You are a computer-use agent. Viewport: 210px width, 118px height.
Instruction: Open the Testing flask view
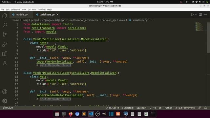point(5,63)
